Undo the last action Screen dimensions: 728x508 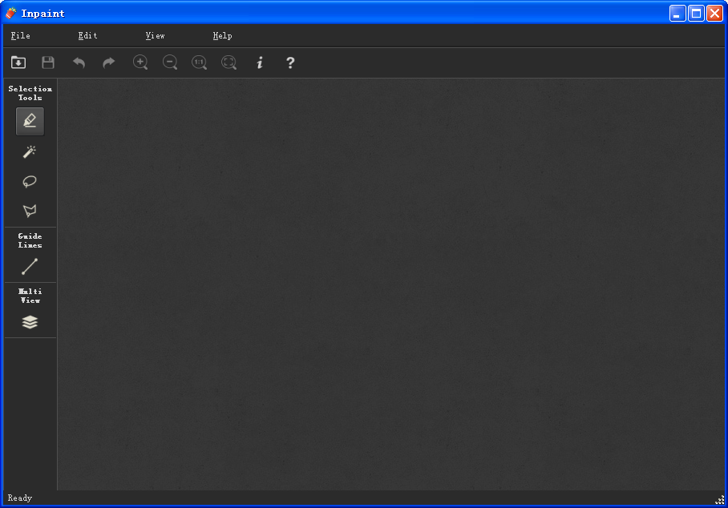79,62
